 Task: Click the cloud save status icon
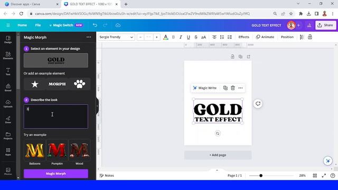pyautogui.click(x=118, y=25)
